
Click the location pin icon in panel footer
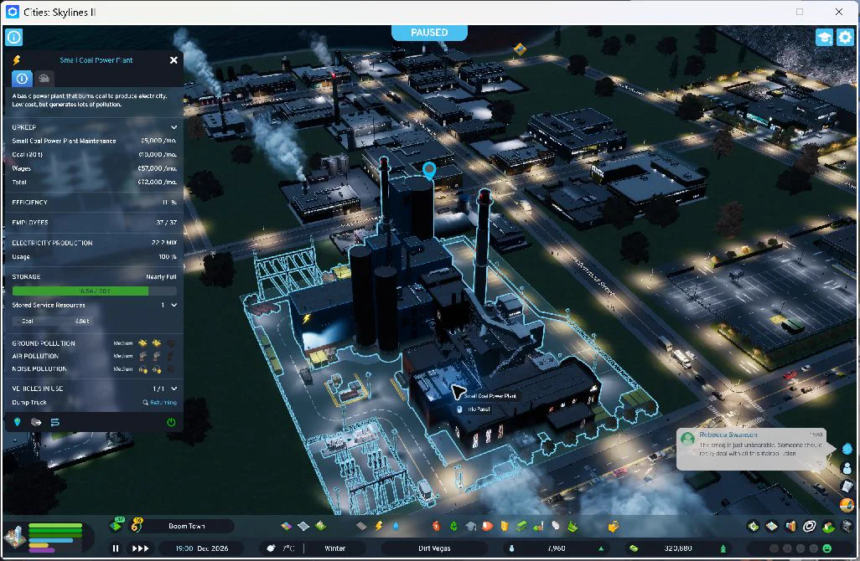(17, 422)
